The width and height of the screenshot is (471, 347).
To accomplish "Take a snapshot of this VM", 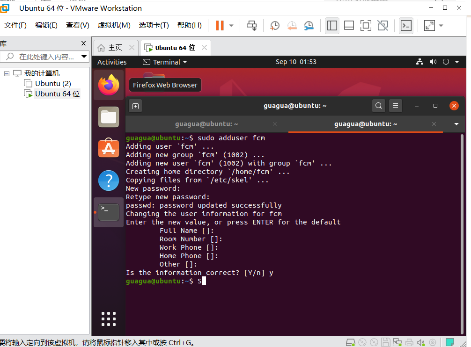I will pyautogui.click(x=274, y=26).
